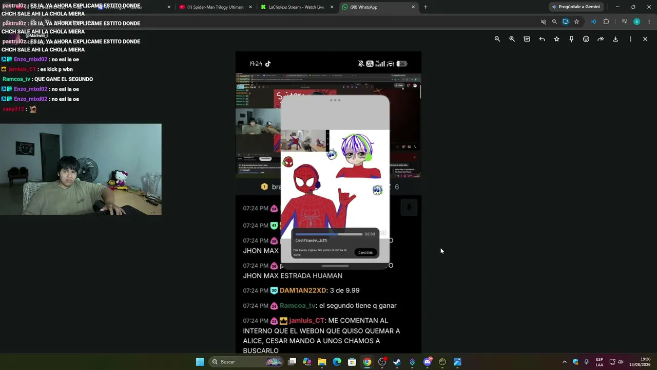This screenshot has height=370, width=657.
Task: Install the WhatsApp app from address bar
Action: pos(566,22)
